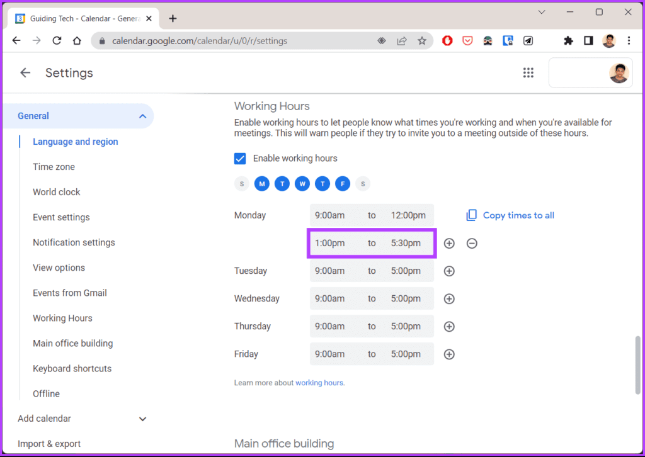Select Notification settings in the sidebar
Image resolution: width=645 pixels, height=457 pixels.
coord(74,242)
